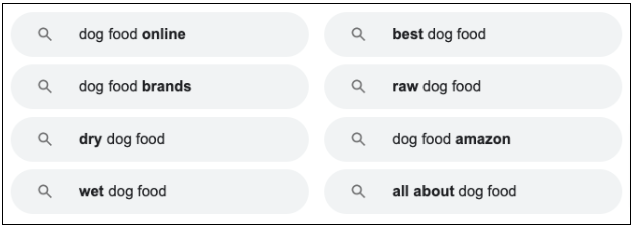635x230 pixels.
Task: Click the bold word 'amazon'
Action: (483, 139)
